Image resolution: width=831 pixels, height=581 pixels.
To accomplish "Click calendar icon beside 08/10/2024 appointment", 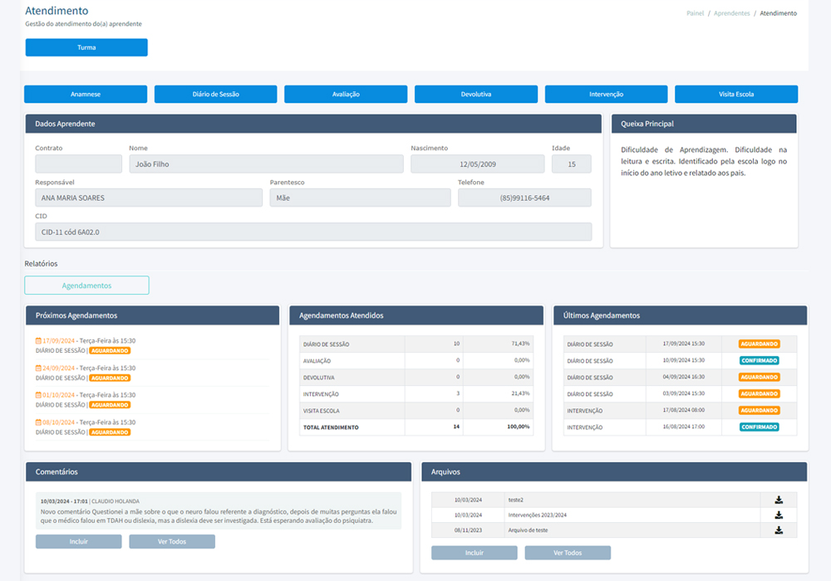I will tap(38, 422).
